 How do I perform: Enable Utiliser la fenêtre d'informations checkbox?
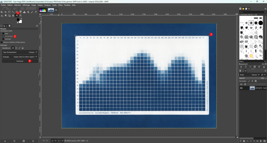2,42
